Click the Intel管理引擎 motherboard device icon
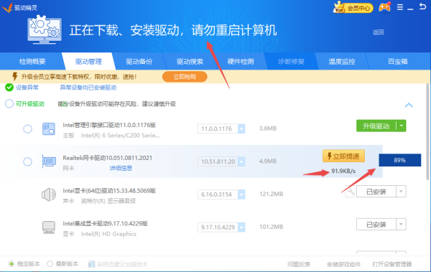The image size is (431, 272). click(x=49, y=129)
